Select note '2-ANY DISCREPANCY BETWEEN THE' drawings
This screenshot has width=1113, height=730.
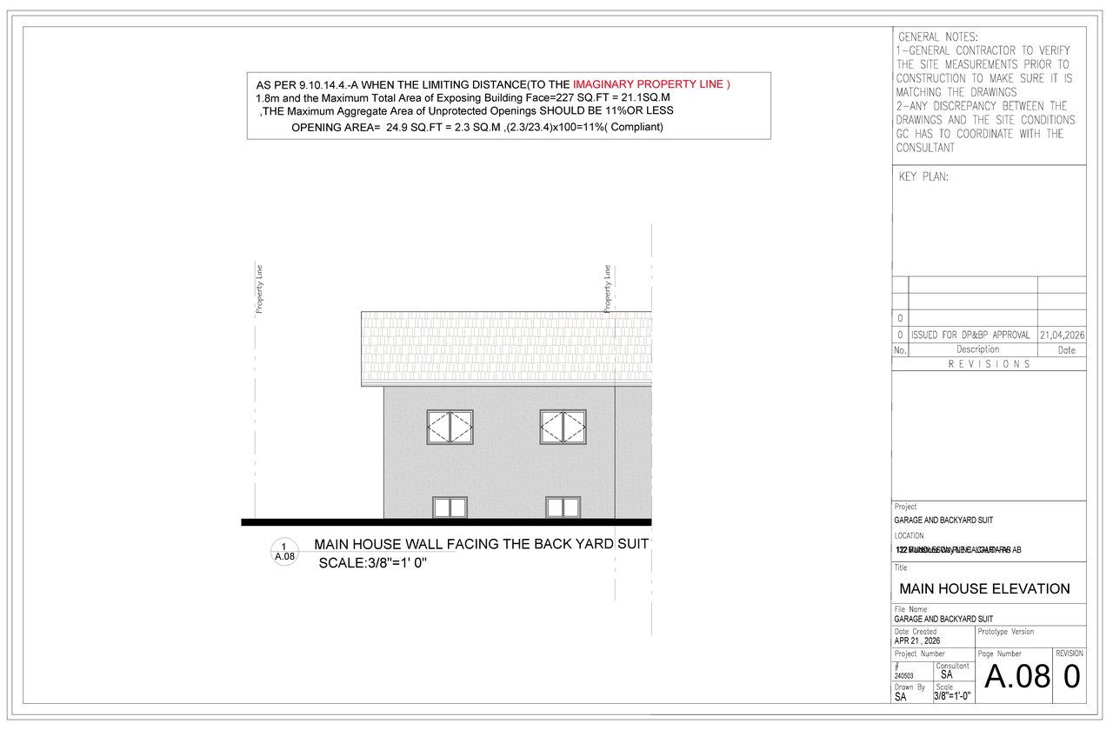(982, 106)
